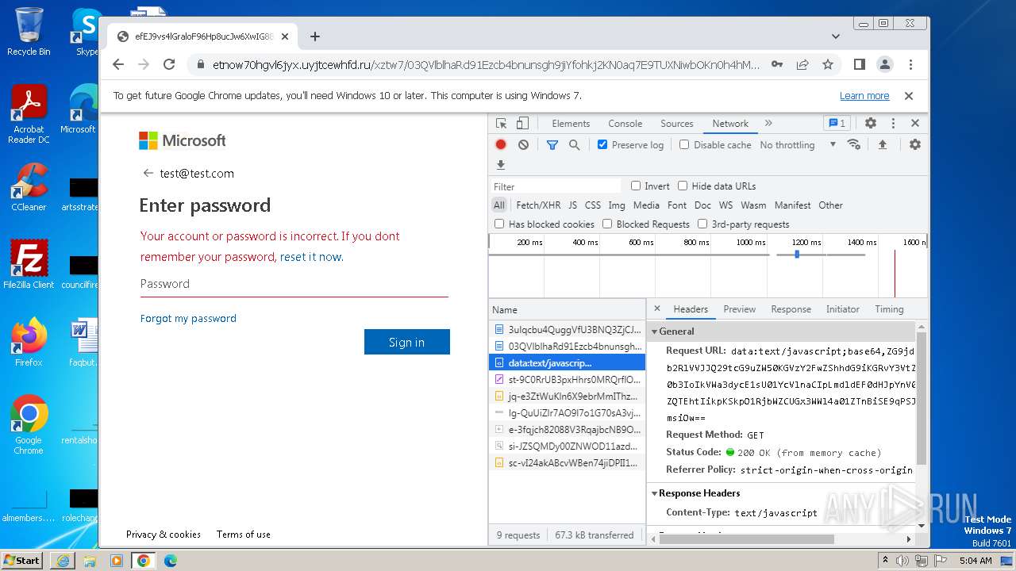Enable Blocked Requests filter

[607, 224]
